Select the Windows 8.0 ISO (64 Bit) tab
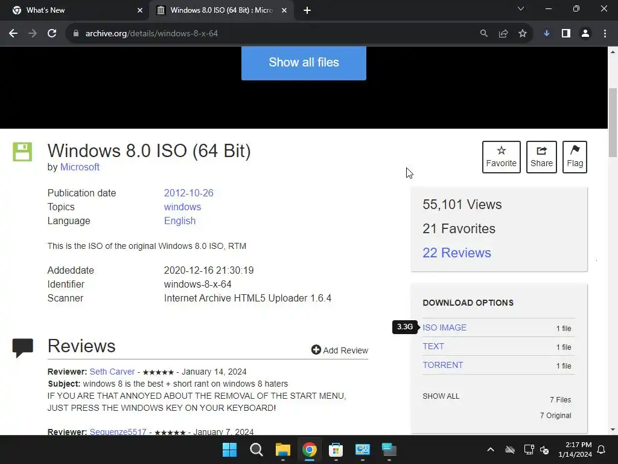618x464 pixels. (221, 10)
